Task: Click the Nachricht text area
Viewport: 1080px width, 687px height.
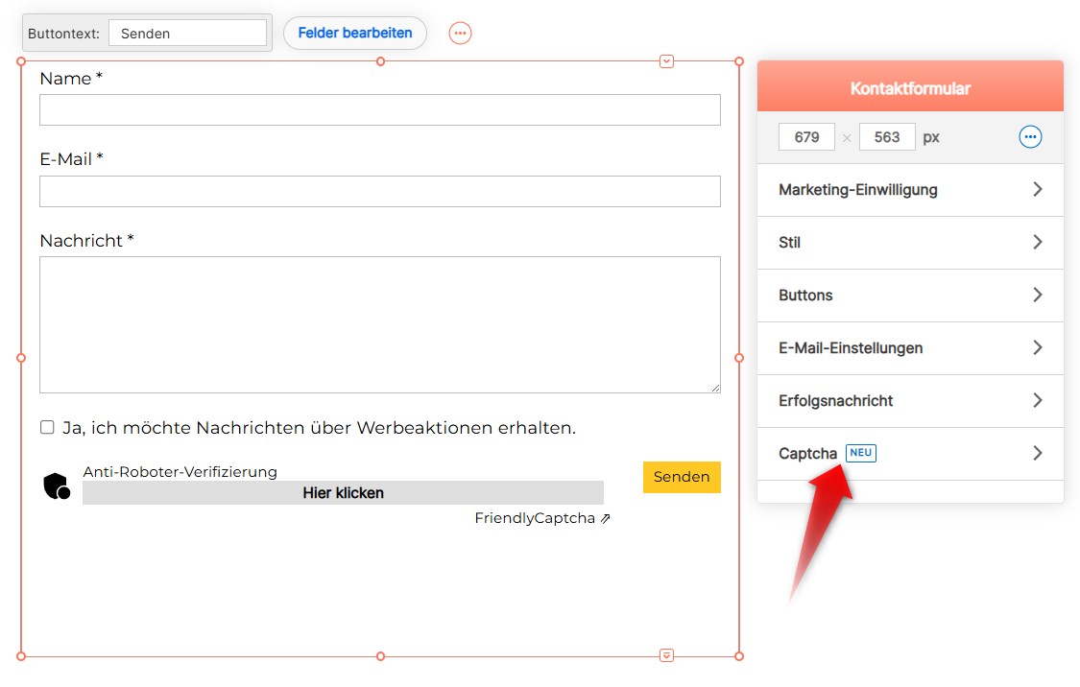Action: tap(379, 324)
